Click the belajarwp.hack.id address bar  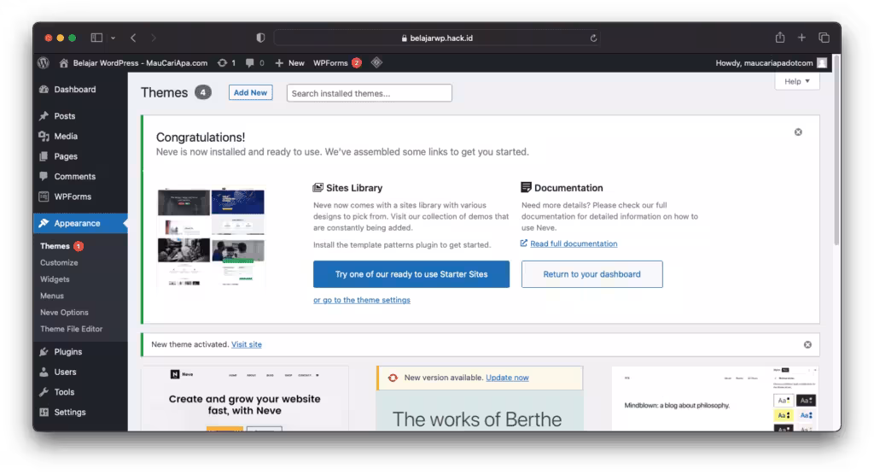(x=436, y=38)
